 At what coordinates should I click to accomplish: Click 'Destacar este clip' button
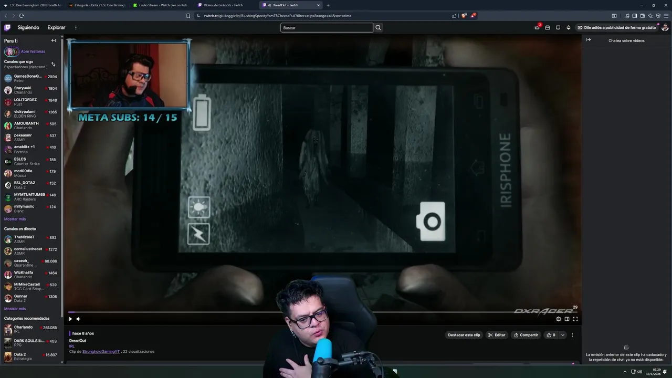click(x=464, y=335)
